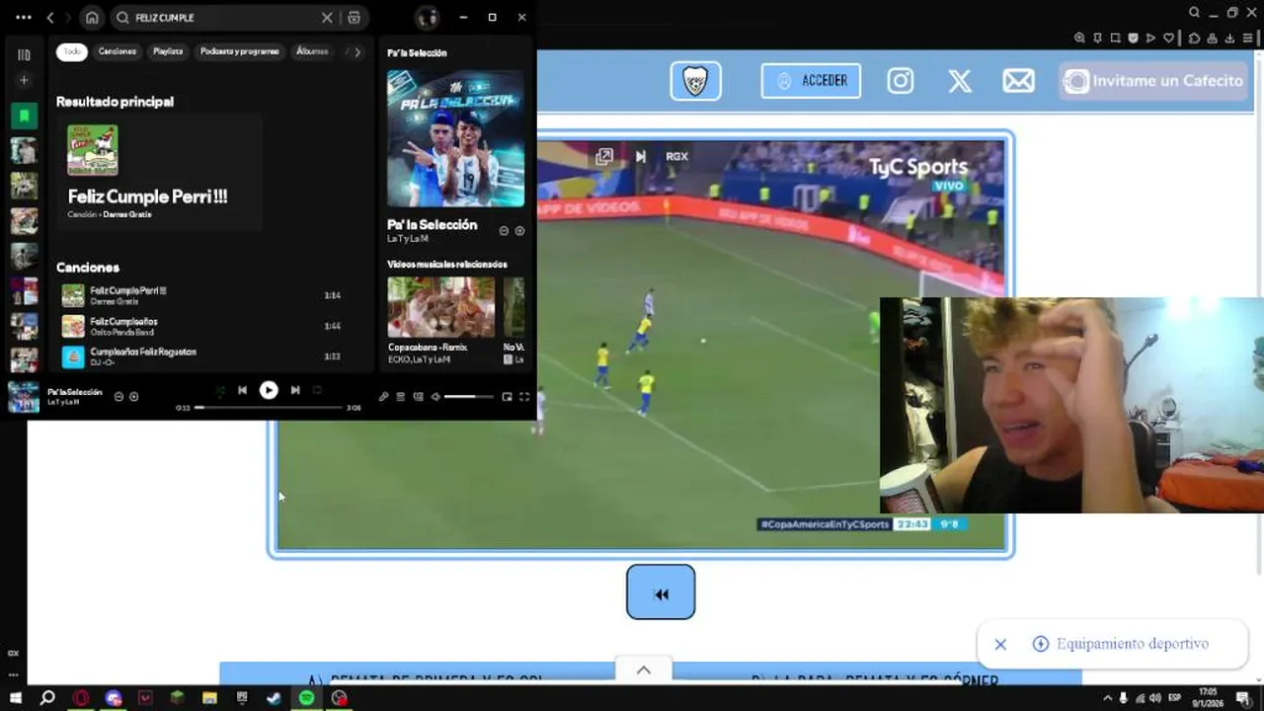1264x711 pixels.
Task: Open Spotify Browse icon beside search
Action: [x=354, y=18]
